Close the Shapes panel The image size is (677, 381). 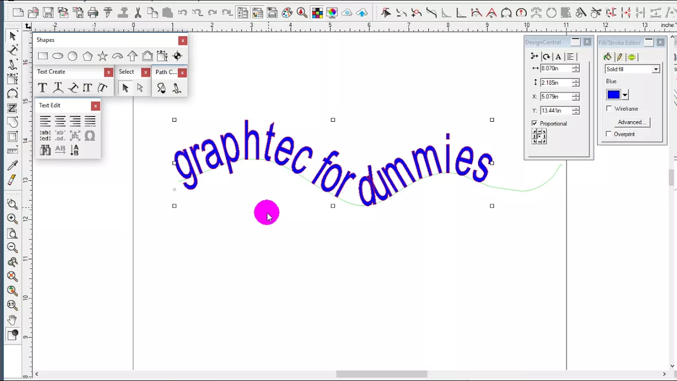183,40
